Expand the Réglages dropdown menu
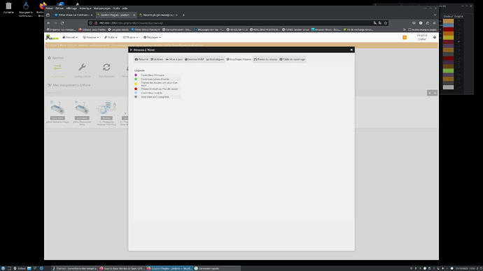This screenshot has width=483, height=271. [x=152, y=37]
